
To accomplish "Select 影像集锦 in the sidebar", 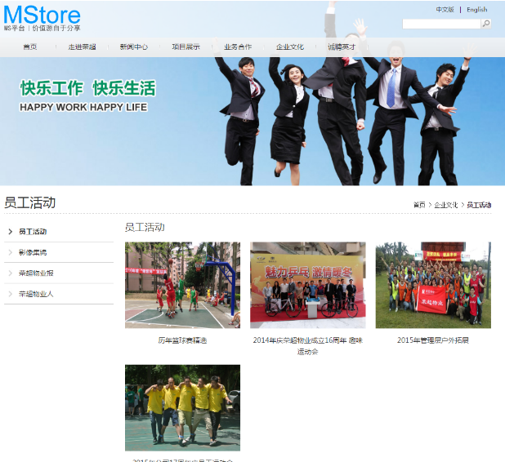I will pyautogui.click(x=33, y=252).
